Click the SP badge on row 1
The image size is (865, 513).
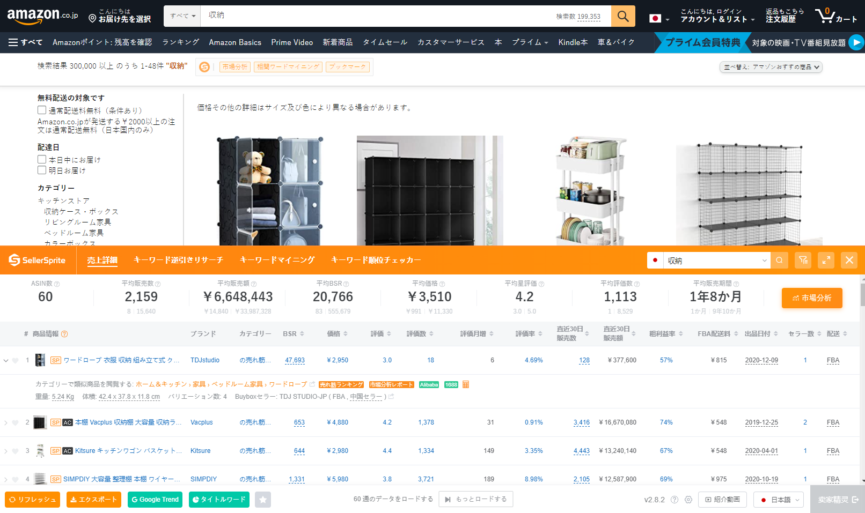56,361
